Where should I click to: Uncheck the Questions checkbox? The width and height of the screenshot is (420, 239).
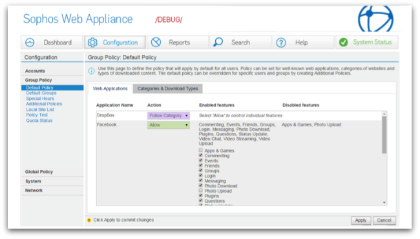200,200
